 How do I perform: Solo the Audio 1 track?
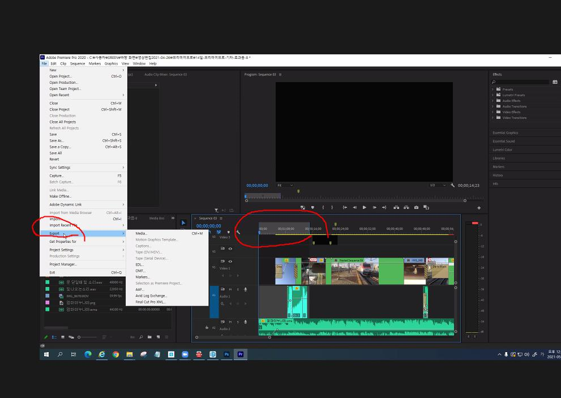[x=238, y=289]
